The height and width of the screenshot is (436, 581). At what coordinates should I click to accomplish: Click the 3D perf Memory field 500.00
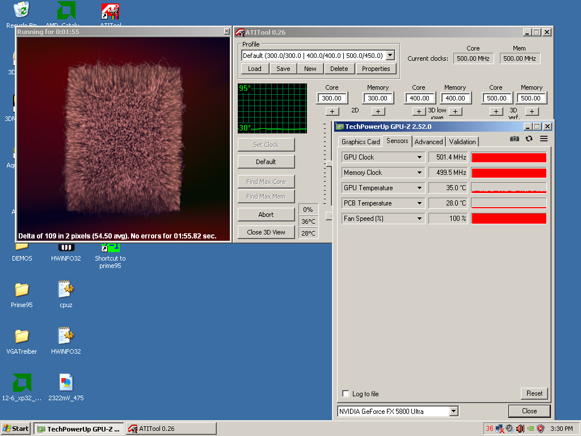[x=531, y=98]
